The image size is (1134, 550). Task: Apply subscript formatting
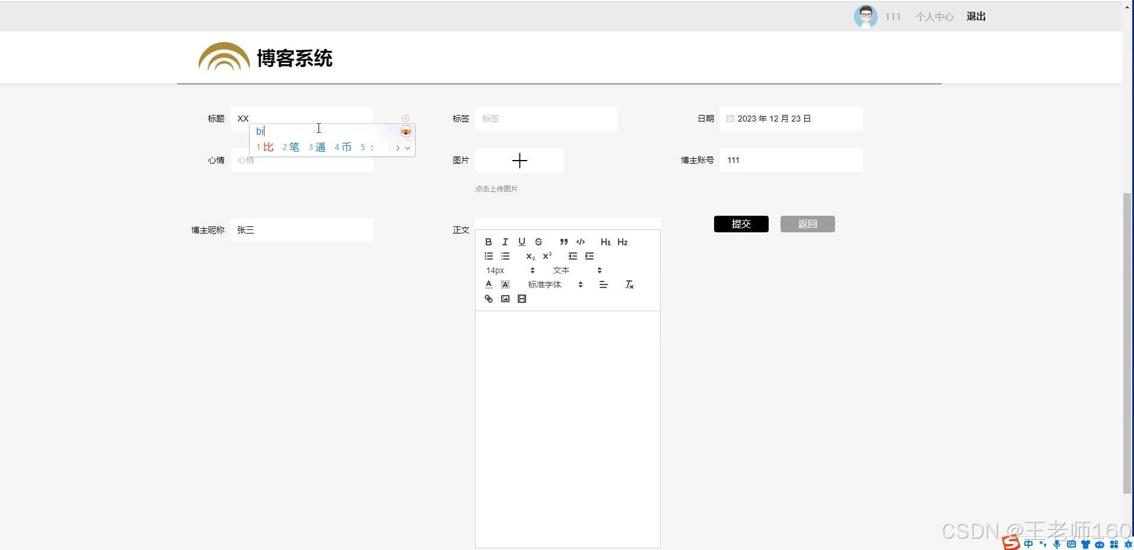[530, 256]
